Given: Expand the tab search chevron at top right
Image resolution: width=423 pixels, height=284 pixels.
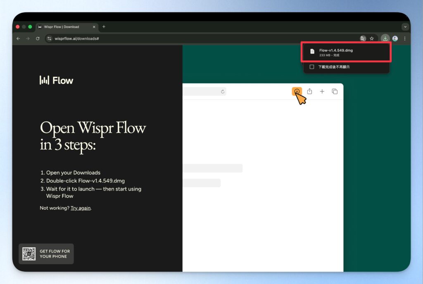Looking at the screenshot, I should 405,27.
